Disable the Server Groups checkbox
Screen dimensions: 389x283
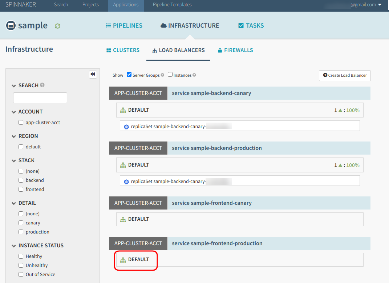coord(129,74)
